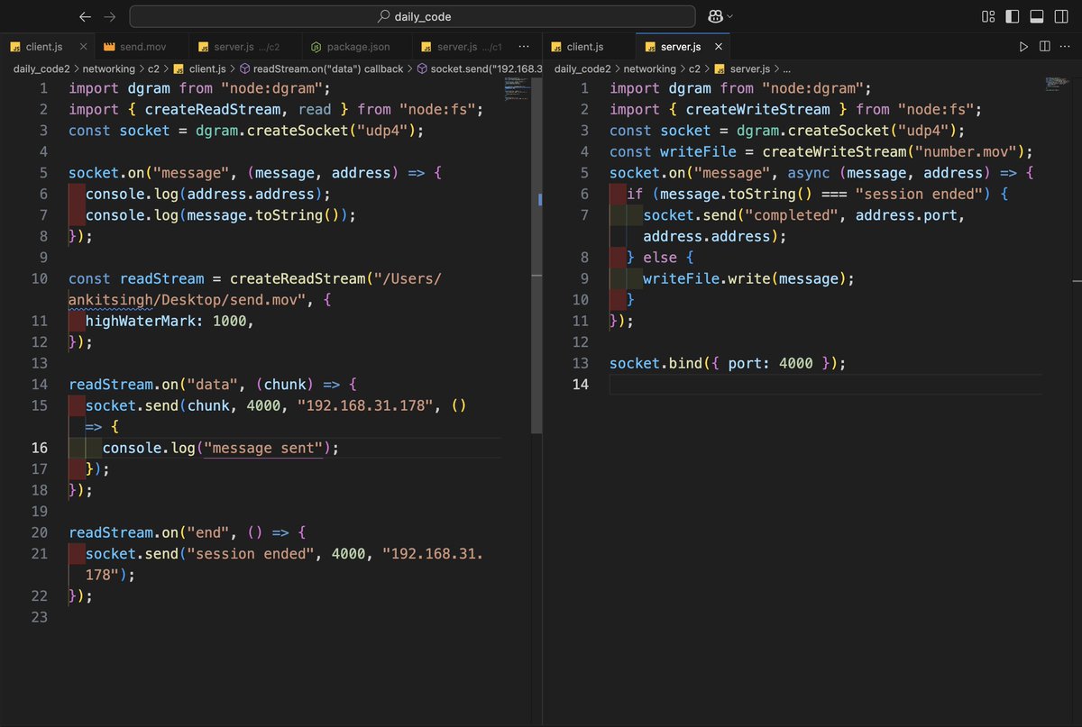The height and width of the screenshot is (727, 1082).
Task: Open the Copilot chat icon
Action: (x=715, y=16)
